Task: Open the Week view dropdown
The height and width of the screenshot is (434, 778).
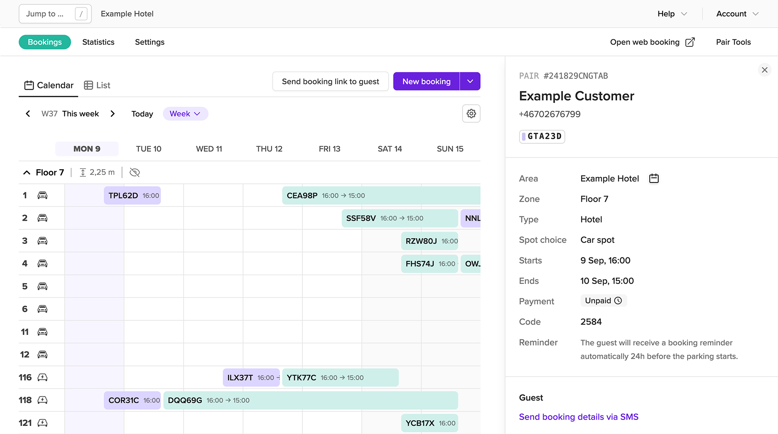Action: 185,114
